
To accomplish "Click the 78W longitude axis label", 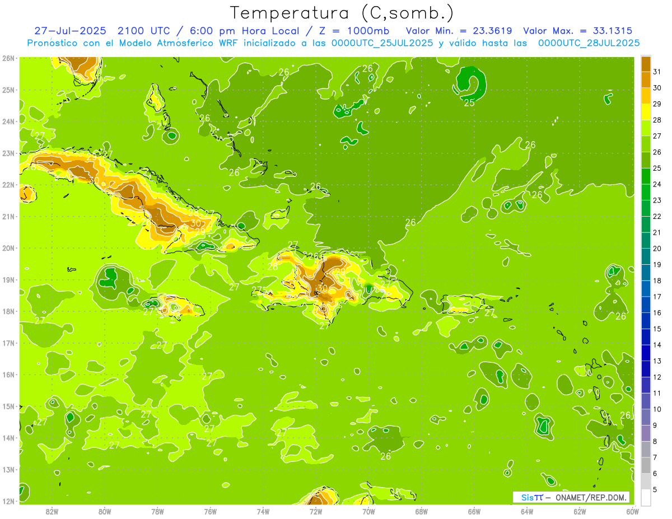I will (157, 511).
